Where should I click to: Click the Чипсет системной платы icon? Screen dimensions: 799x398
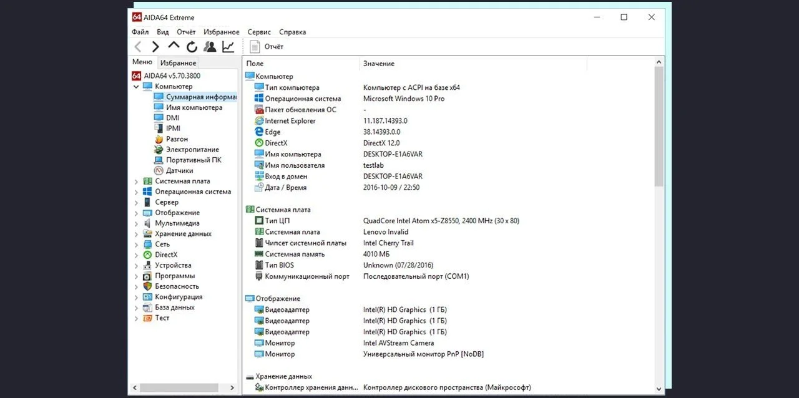click(259, 243)
